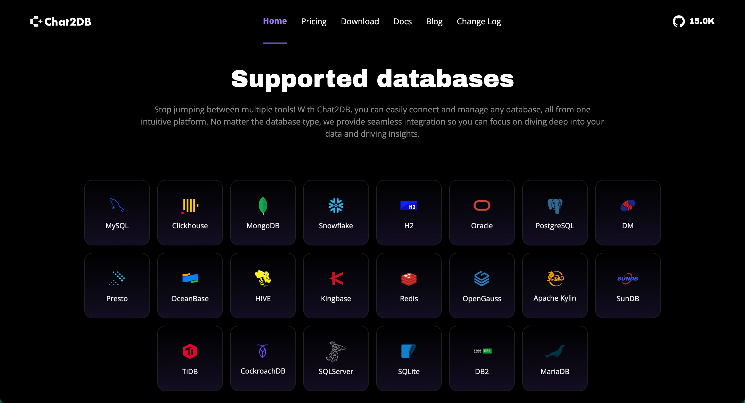This screenshot has height=403, width=745.
Task: Click the Redis label
Action: click(409, 298)
